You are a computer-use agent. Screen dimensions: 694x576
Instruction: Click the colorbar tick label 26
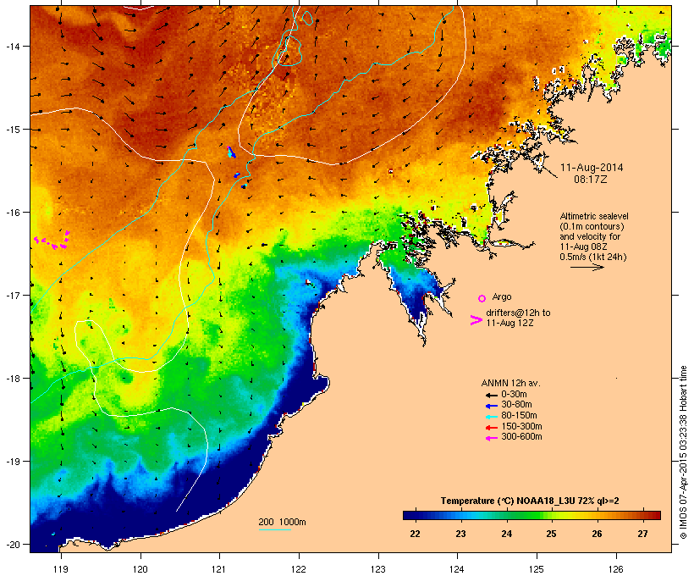597,534
